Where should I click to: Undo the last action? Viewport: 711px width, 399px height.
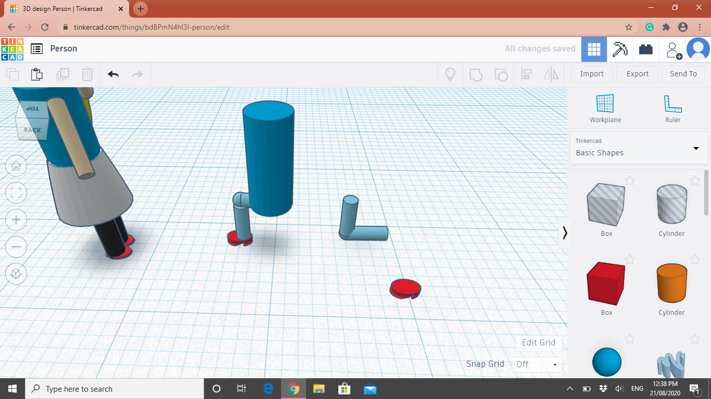(113, 74)
